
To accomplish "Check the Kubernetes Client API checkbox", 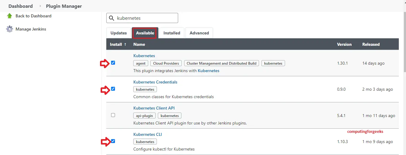I will coord(113,115).
